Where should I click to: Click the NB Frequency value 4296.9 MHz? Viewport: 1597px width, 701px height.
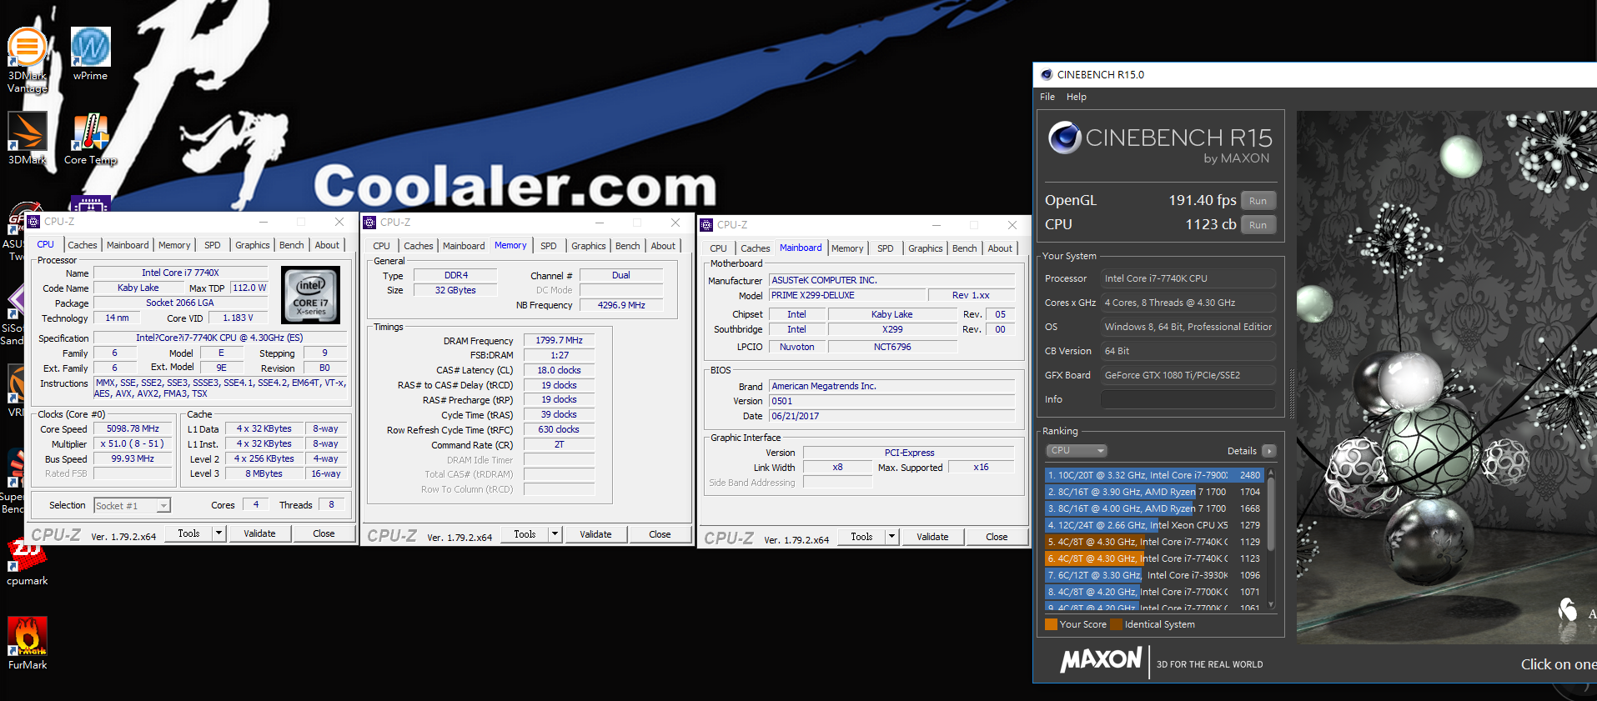pyautogui.click(x=621, y=305)
